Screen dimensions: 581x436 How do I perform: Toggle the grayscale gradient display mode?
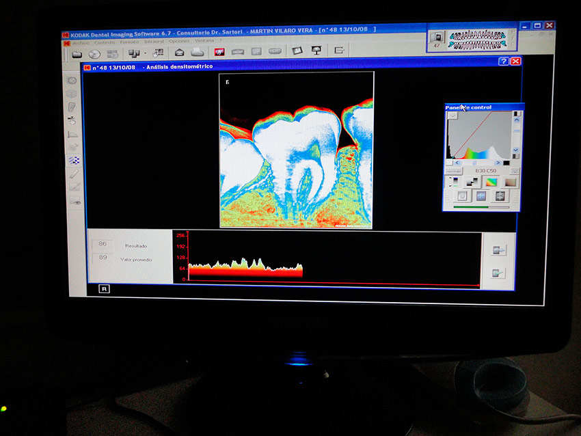pos(470,182)
